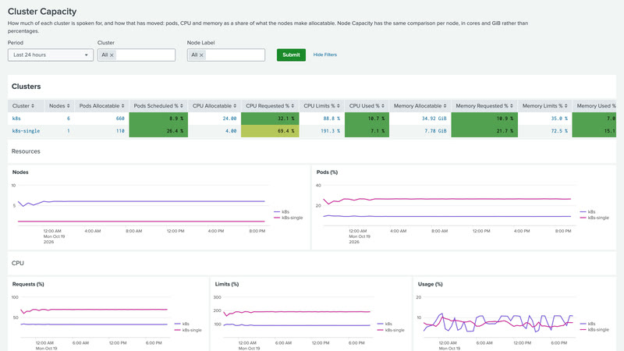Click the 21.7 % memory requested cell

point(484,131)
